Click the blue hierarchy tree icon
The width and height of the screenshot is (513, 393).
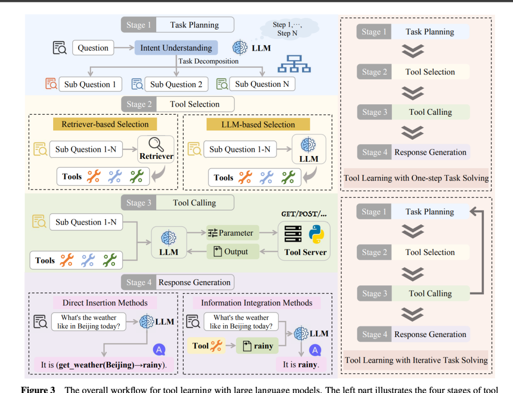pos(294,64)
